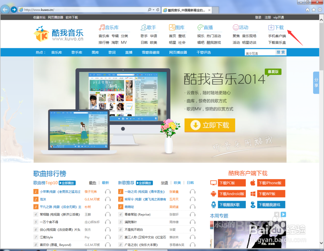Open 歌词 in the blue navigation bar
Screen dimensions: 324x251
tap(112, 52)
